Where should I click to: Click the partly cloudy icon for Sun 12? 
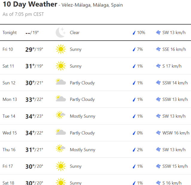click(x=61, y=83)
